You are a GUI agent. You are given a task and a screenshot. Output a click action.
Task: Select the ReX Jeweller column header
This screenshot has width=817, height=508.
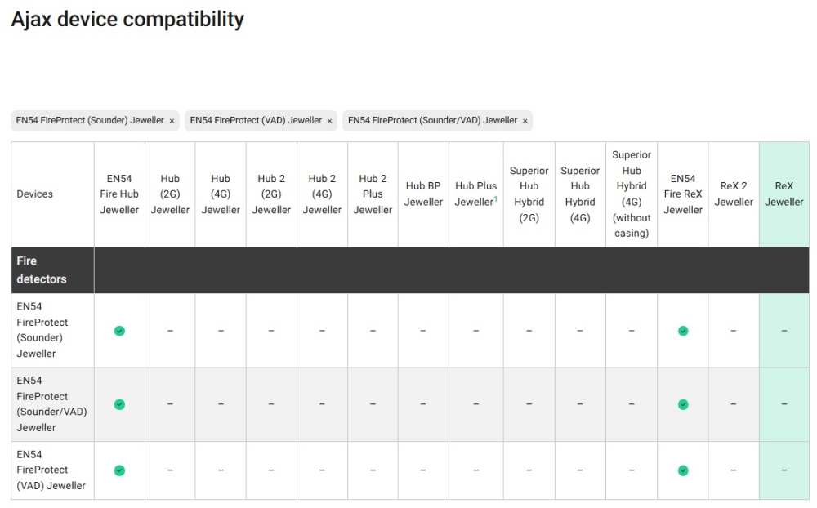pyautogui.click(x=784, y=194)
